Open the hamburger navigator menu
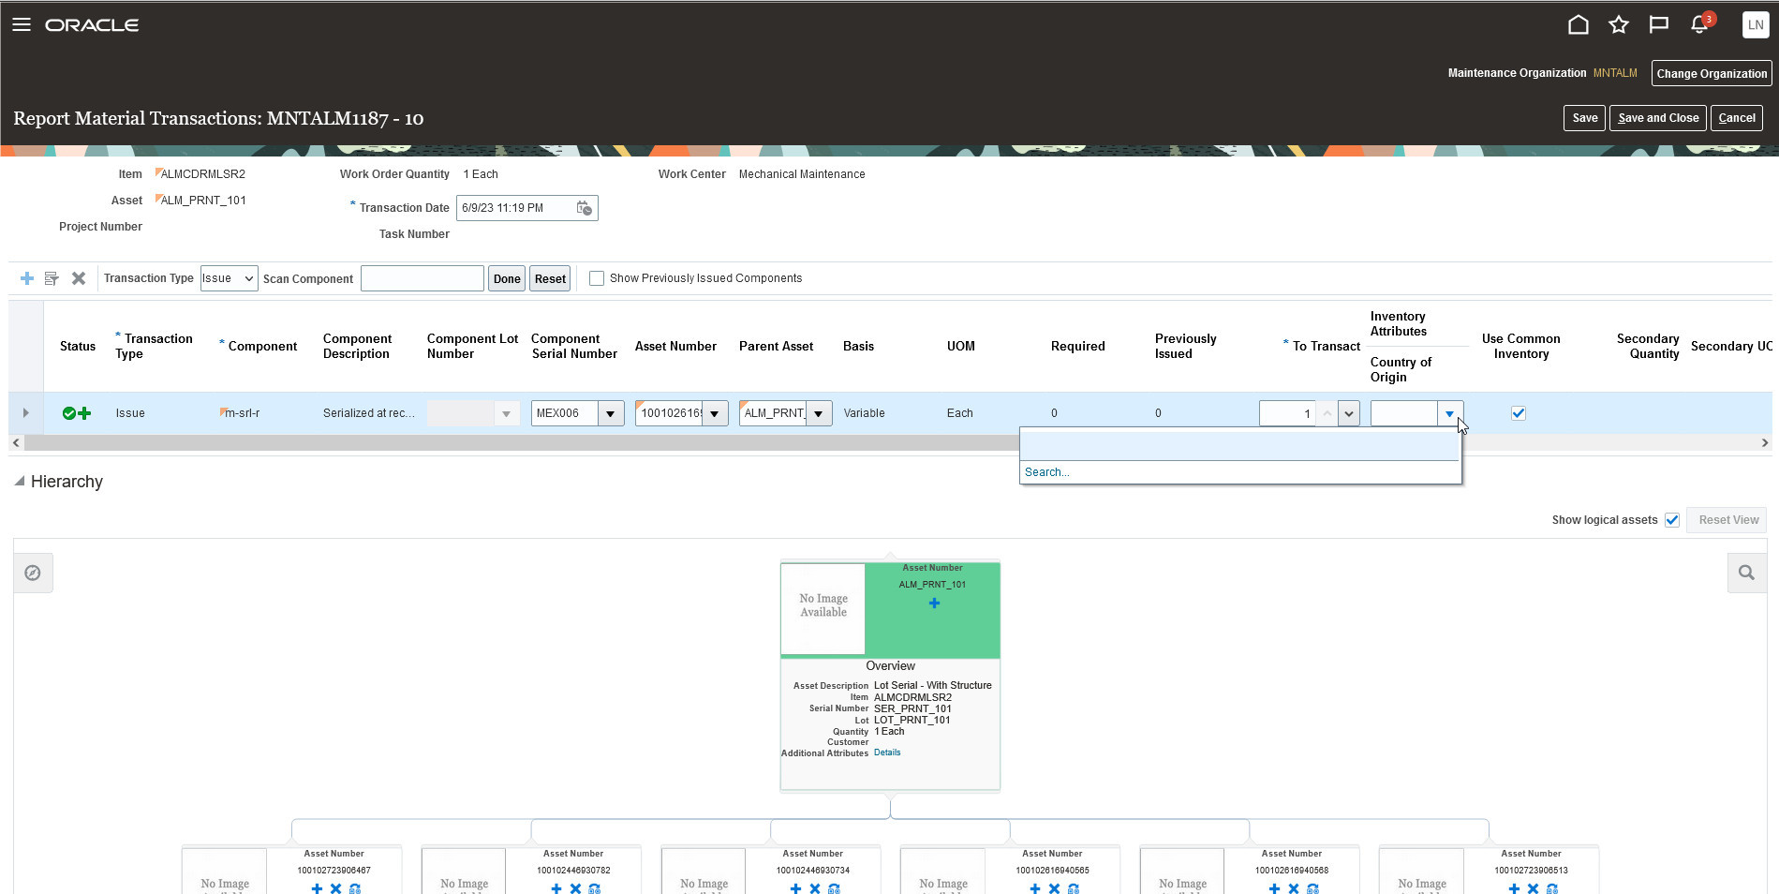 pyautogui.click(x=22, y=25)
